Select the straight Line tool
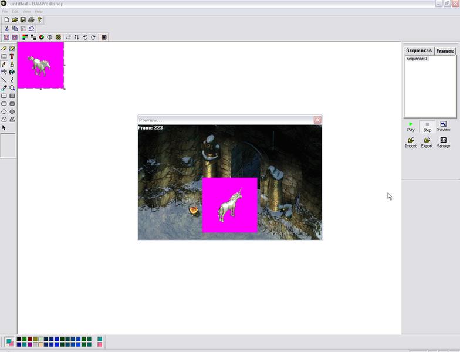 pyautogui.click(x=4, y=80)
